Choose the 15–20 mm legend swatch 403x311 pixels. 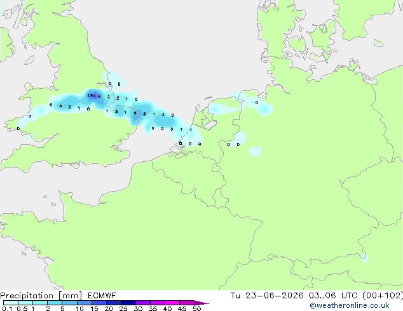pyautogui.click(x=99, y=303)
